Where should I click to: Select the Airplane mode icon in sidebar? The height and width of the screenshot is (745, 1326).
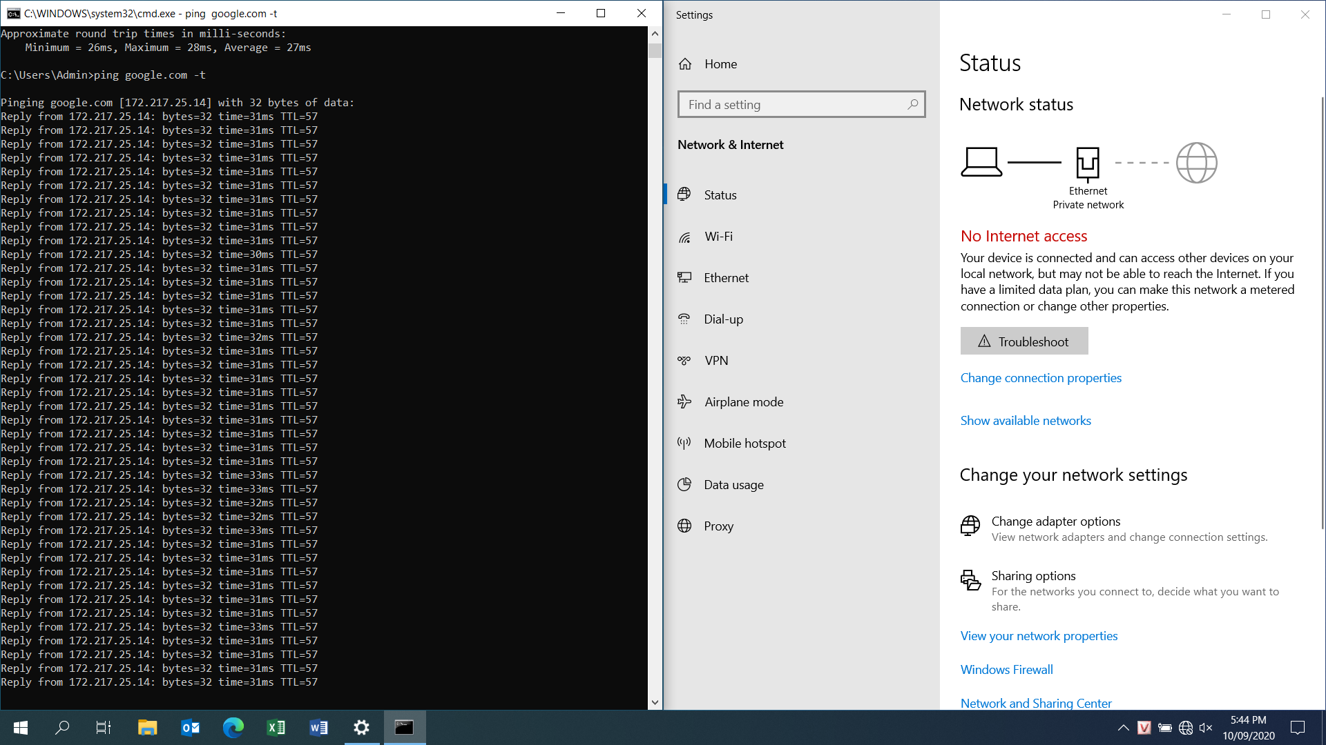pyautogui.click(x=684, y=401)
